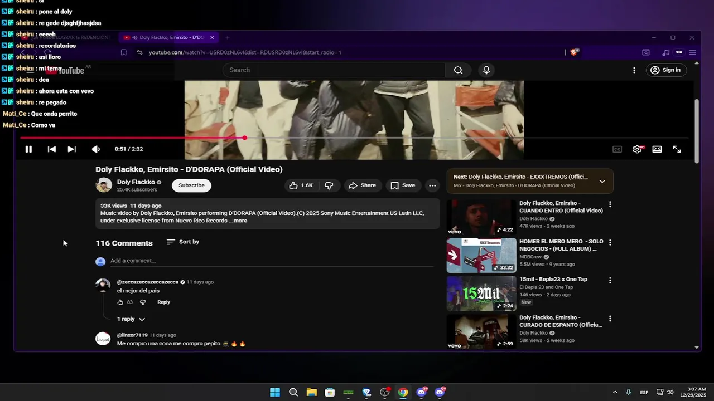Expand the description with ...more
714x401 pixels.
[x=238, y=221]
